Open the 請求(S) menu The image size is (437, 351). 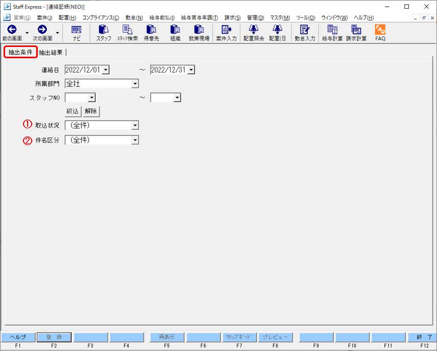pyautogui.click(x=233, y=17)
